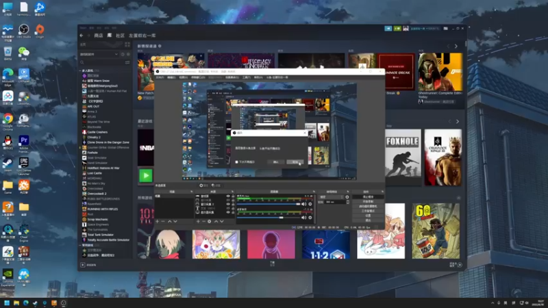Toggle visibility of 显示器采集 source

tap(228, 212)
